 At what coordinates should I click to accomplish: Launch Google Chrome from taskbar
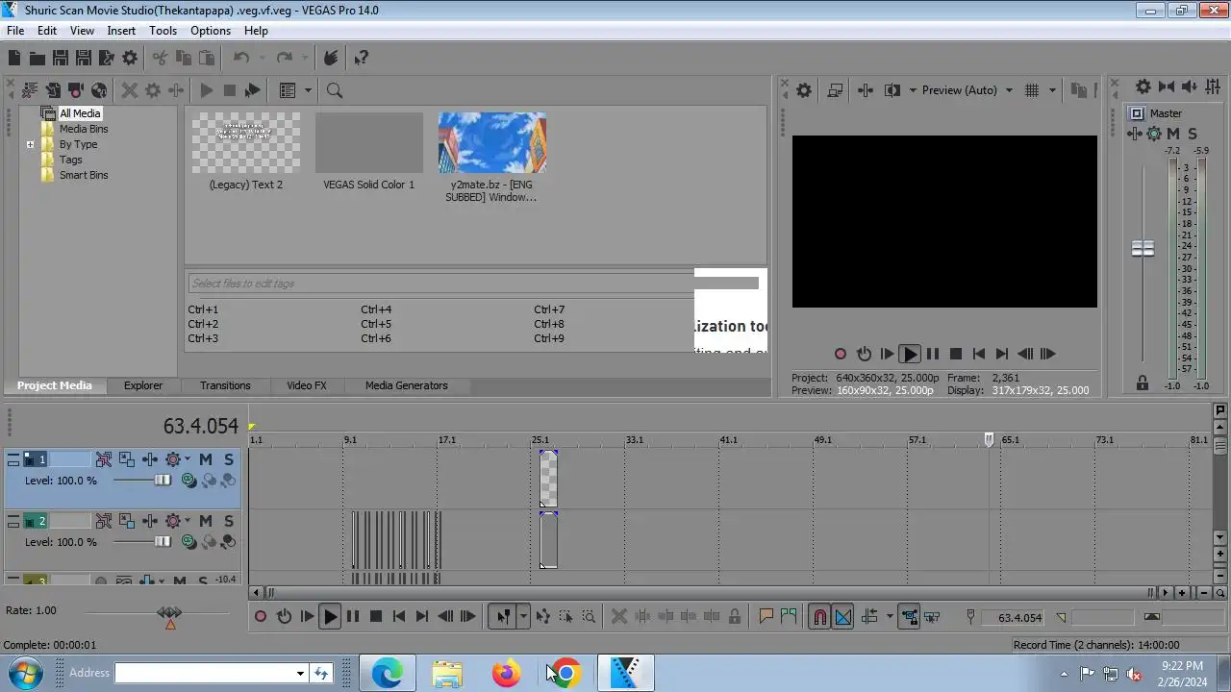(x=565, y=674)
